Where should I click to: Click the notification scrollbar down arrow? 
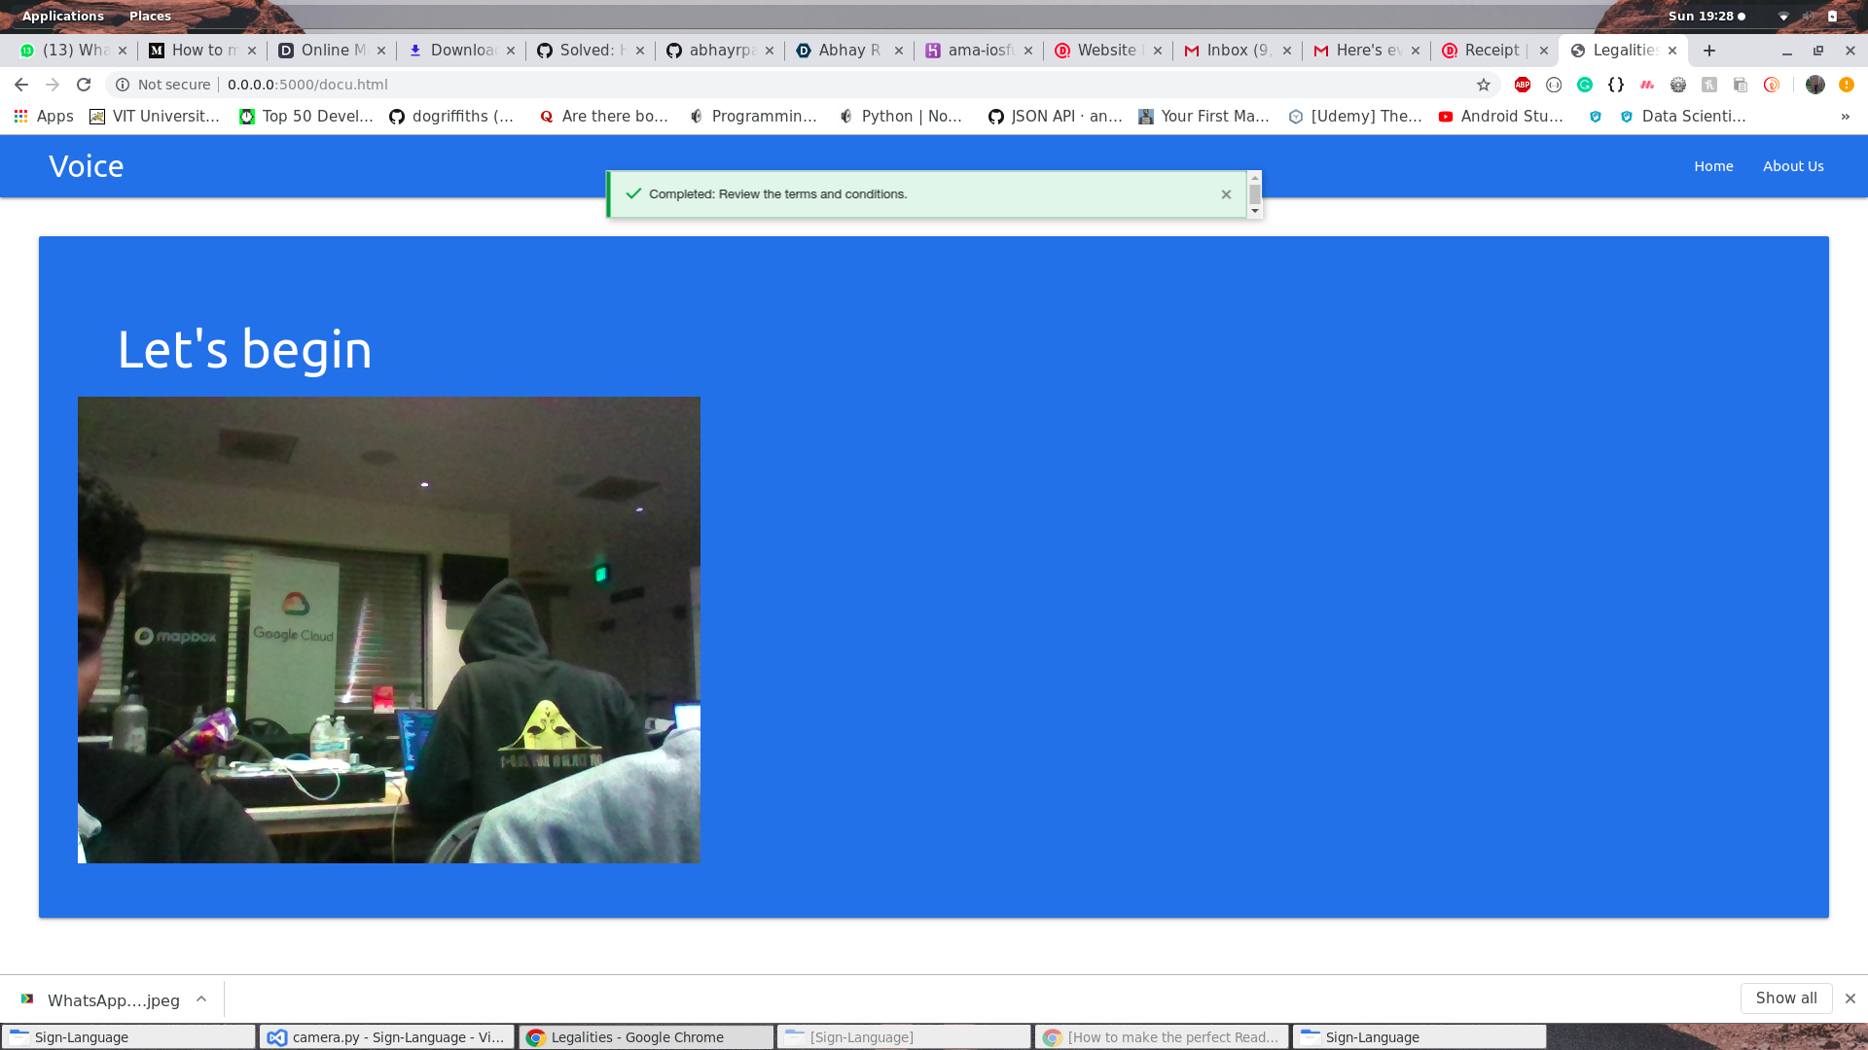[1255, 211]
